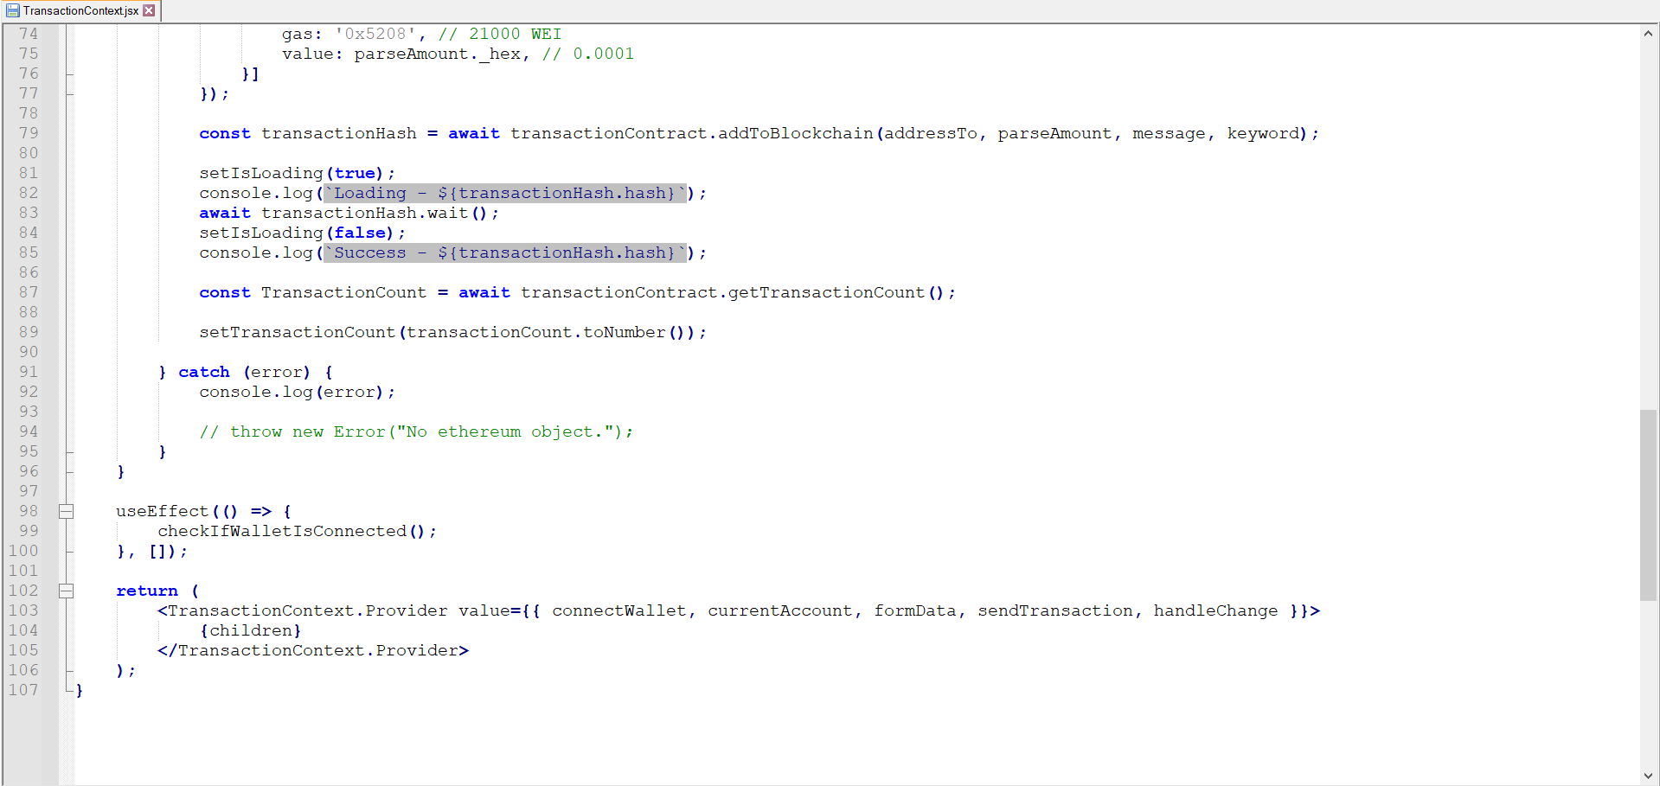Image resolution: width=1660 pixels, height=786 pixels.
Task: Click the 'catch' keyword
Action: click(204, 372)
